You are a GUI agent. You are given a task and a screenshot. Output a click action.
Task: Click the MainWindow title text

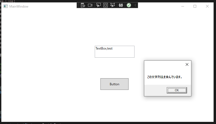pos(19,6)
